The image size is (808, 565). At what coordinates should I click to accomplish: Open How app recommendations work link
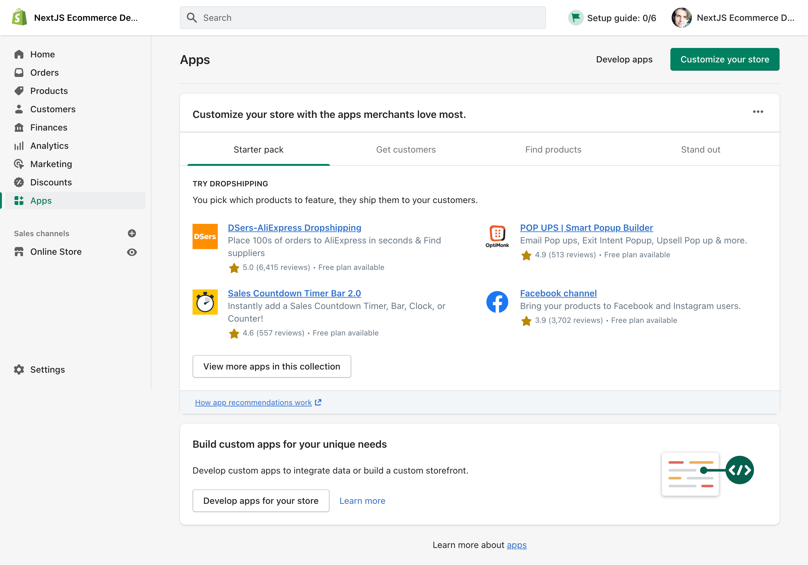253,402
